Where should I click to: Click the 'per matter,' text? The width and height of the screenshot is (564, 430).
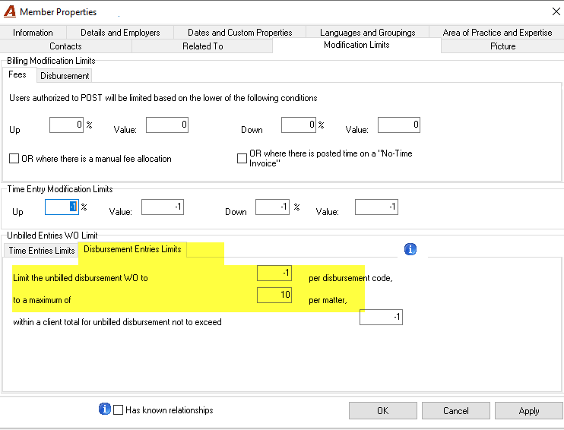tap(328, 300)
